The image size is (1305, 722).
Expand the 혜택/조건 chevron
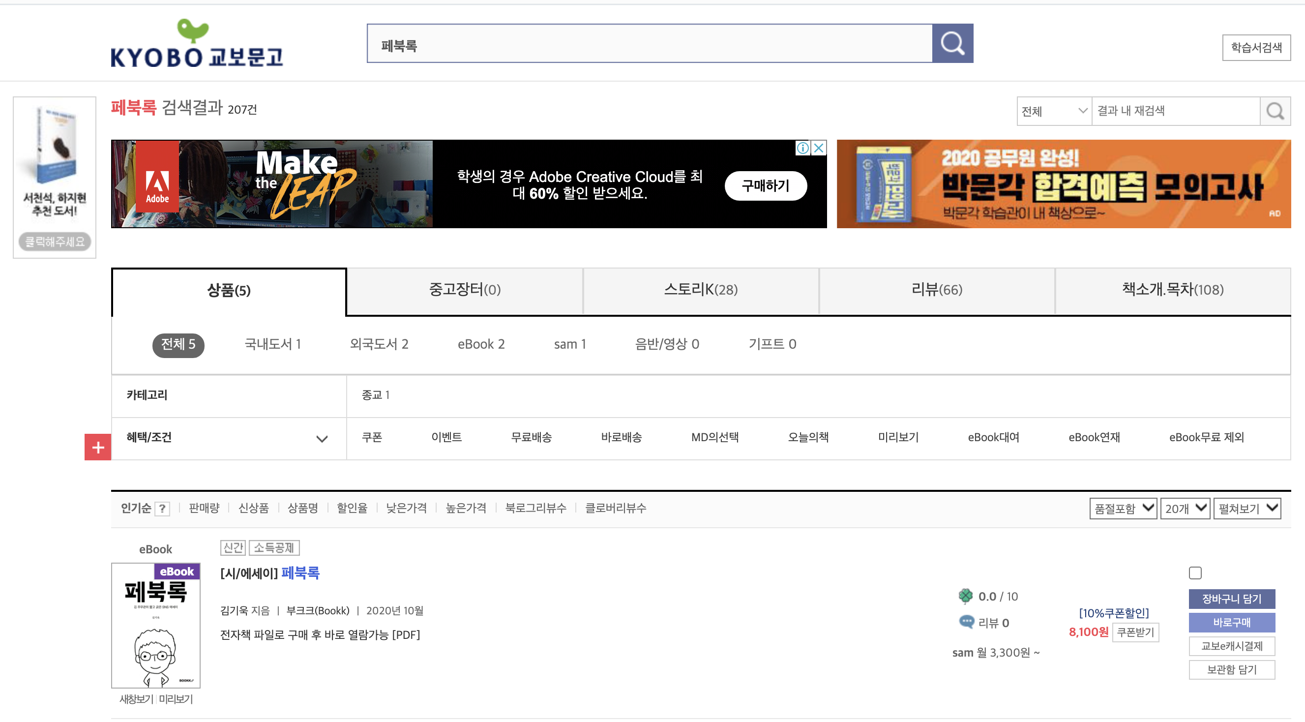(322, 438)
